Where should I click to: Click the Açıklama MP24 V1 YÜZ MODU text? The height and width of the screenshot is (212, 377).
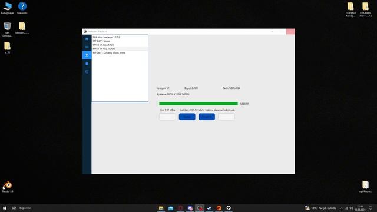tap(173, 94)
